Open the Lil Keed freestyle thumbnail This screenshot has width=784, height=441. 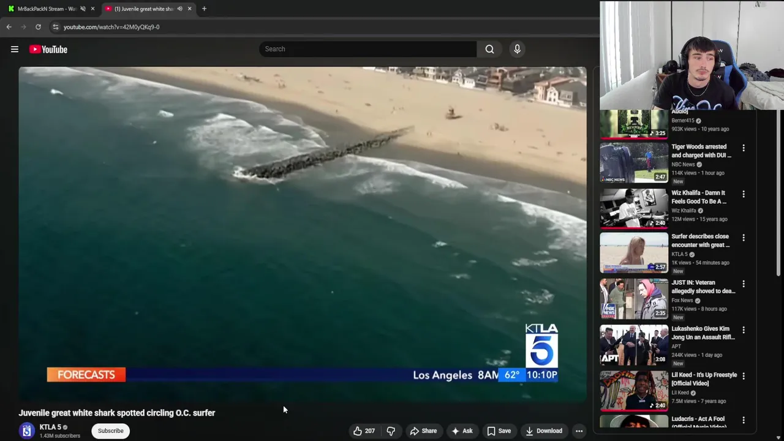pos(634,390)
